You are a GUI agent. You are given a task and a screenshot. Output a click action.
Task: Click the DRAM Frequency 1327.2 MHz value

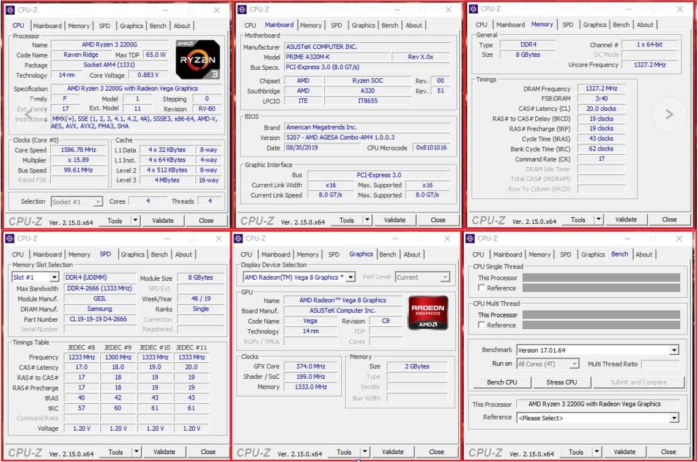[x=601, y=89]
